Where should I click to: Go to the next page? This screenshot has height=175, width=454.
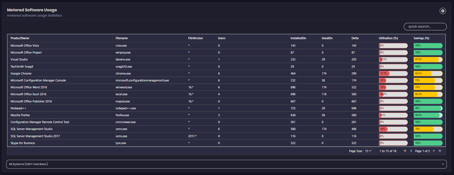(x=434, y=151)
